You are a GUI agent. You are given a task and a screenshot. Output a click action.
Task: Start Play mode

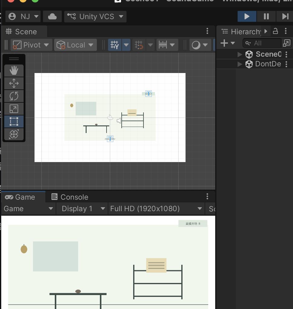tap(247, 16)
